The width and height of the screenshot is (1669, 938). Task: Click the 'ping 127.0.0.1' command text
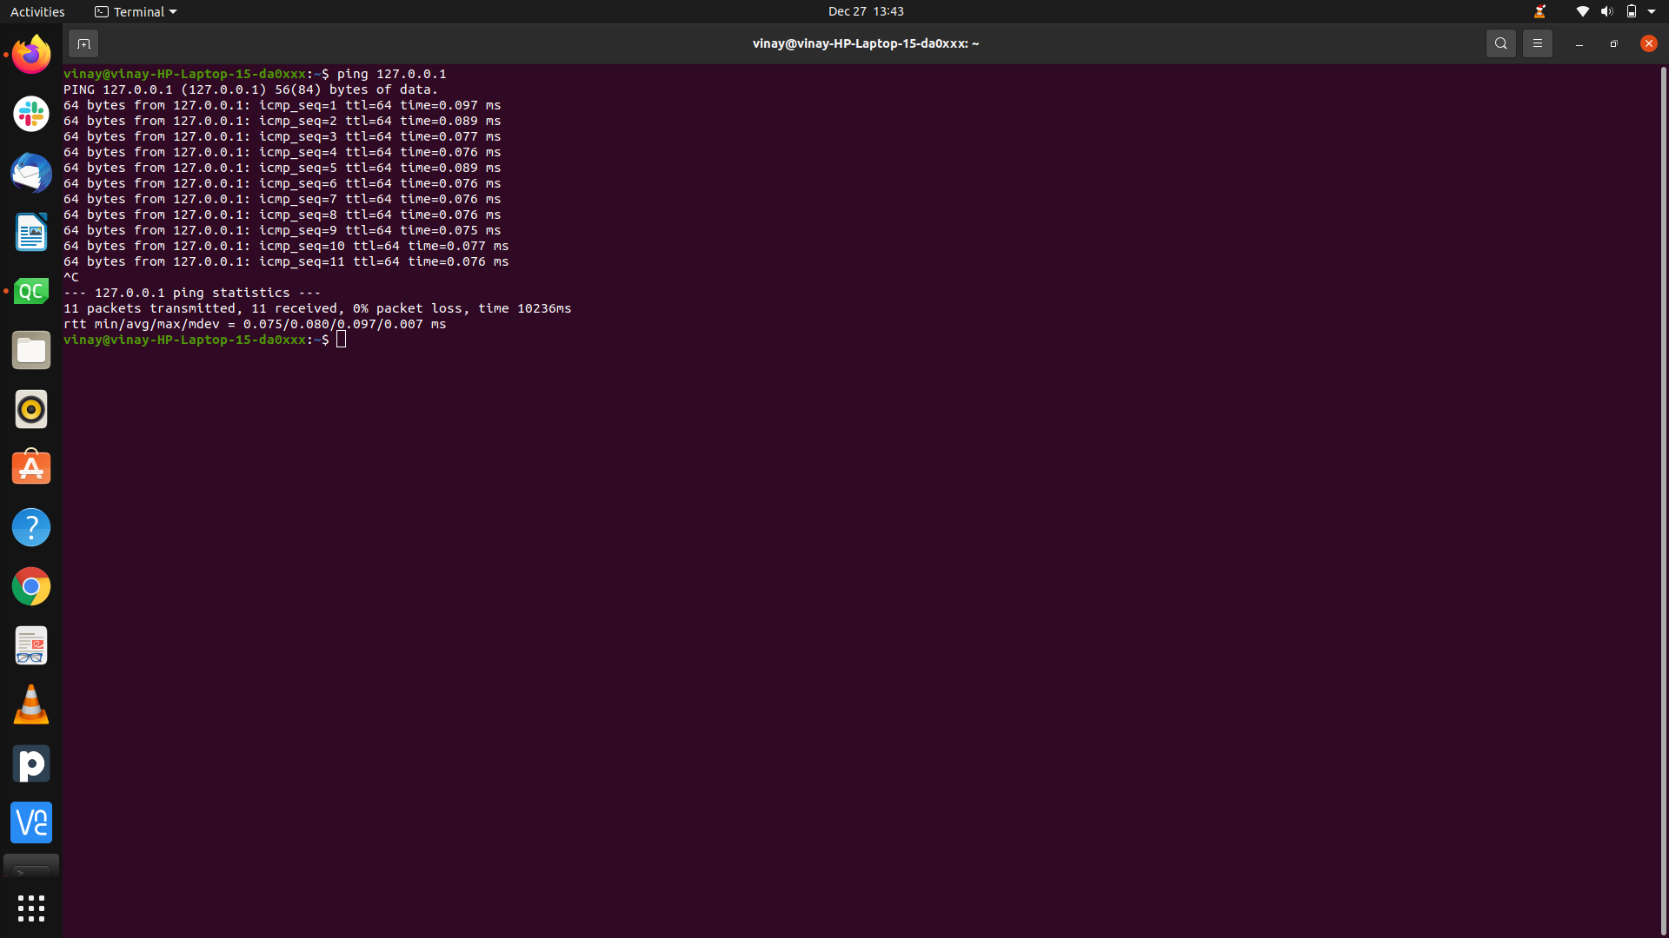(x=392, y=74)
